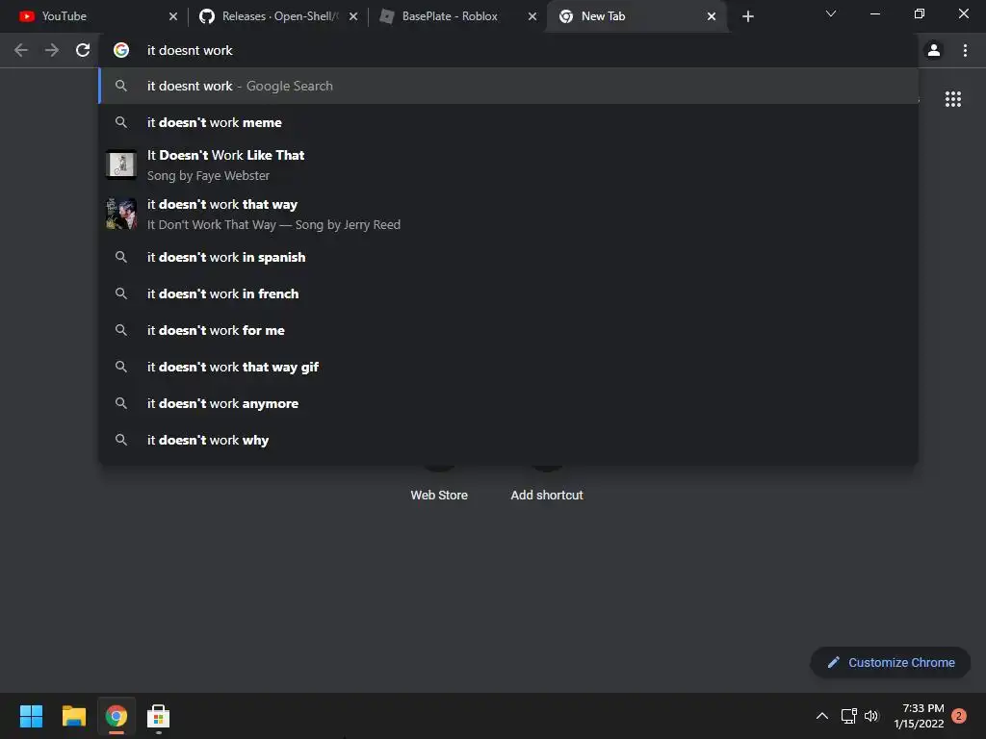Select the New Tab tab
This screenshot has width=986, height=739.
[636, 16]
